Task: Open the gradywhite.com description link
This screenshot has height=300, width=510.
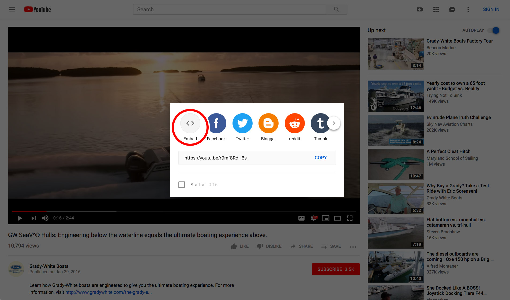Action: 108,292
